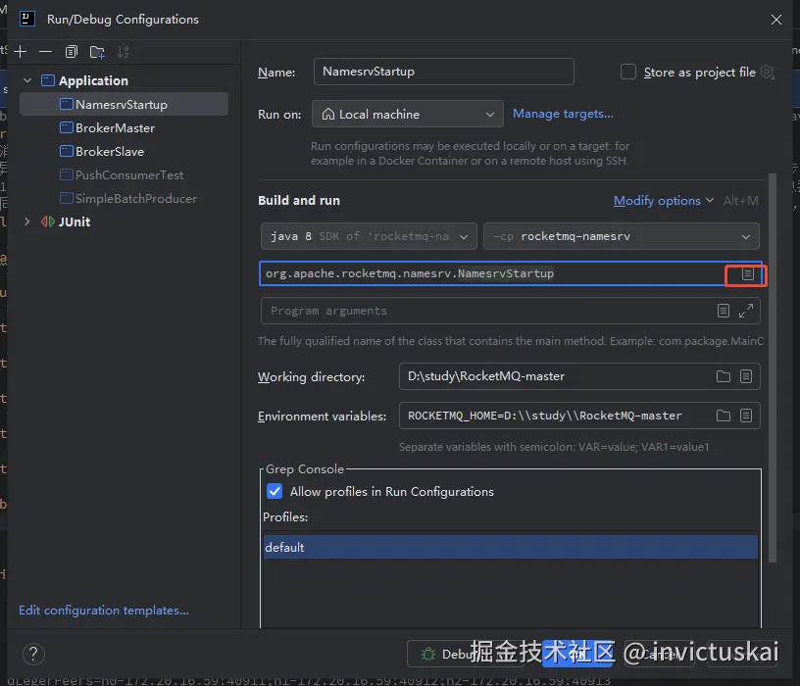800x686 pixels.
Task: Click Manage targets link
Action: pyautogui.click(x=563, y=114)
